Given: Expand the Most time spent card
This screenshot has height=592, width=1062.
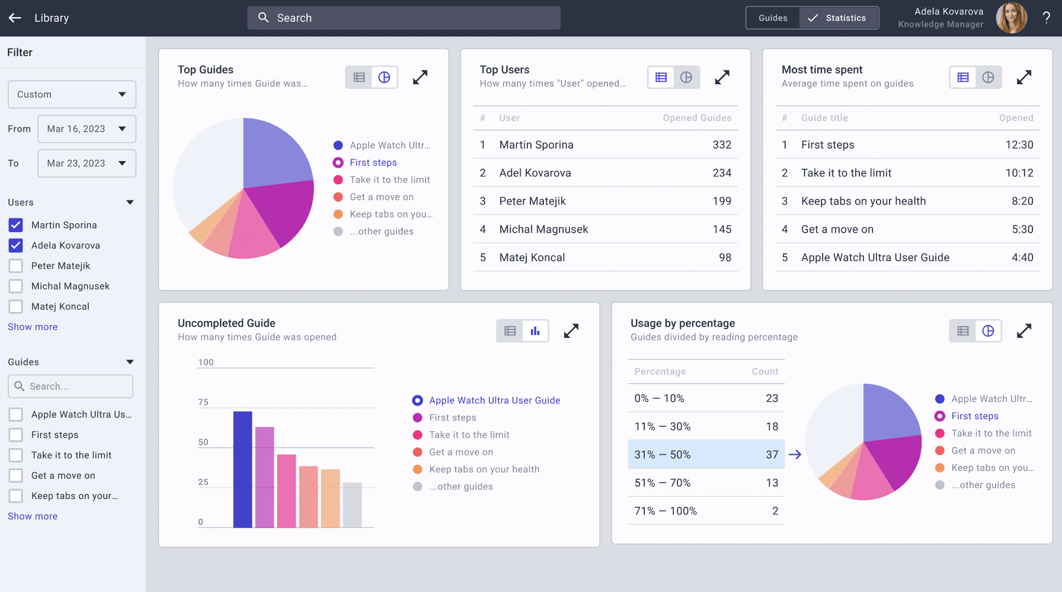Looking at the screenshot, I should pos(1024,78).
